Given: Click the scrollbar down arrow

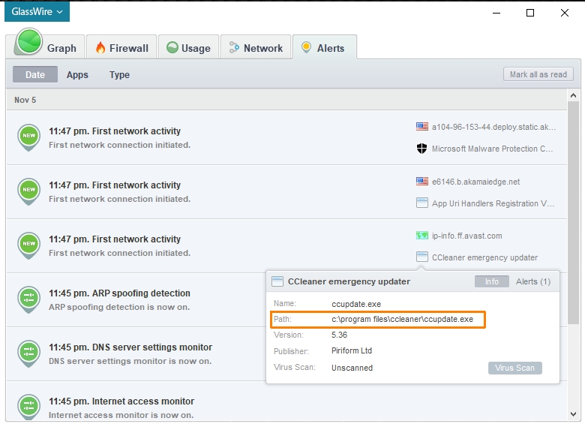Looking at the screenshot, I should [x=573, y=413].
